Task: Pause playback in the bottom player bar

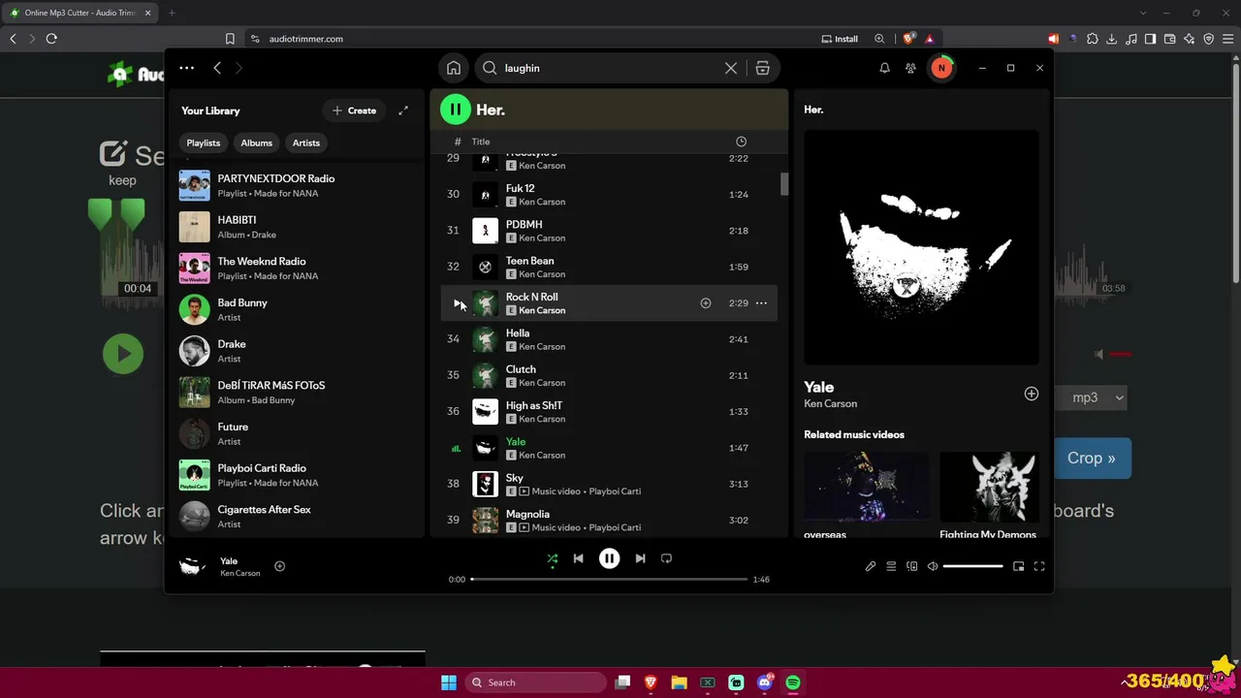Action: pos(609,558)
